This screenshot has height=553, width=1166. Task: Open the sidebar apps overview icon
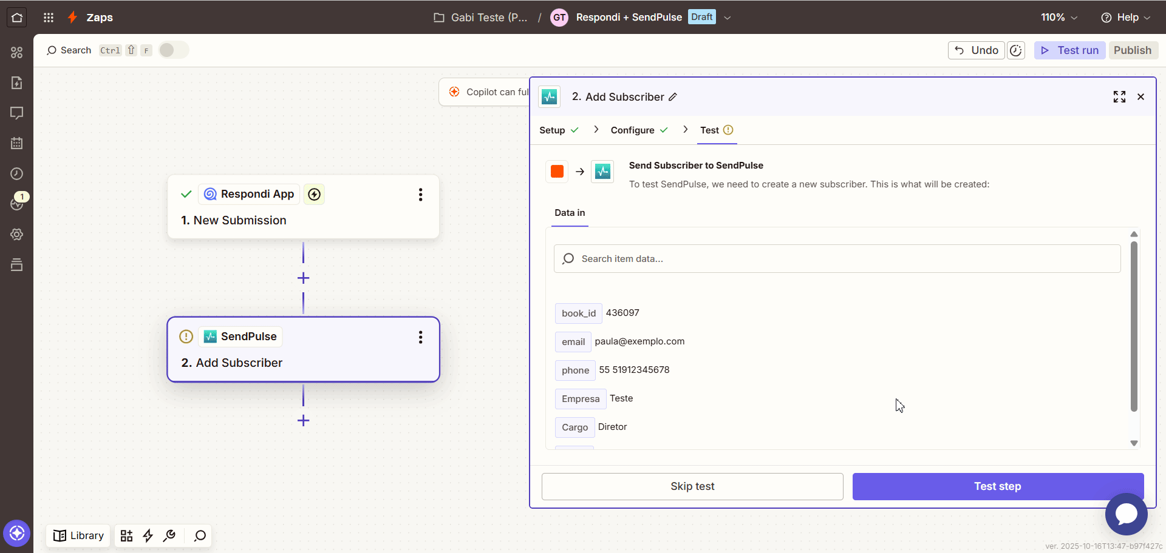point(17,53)
